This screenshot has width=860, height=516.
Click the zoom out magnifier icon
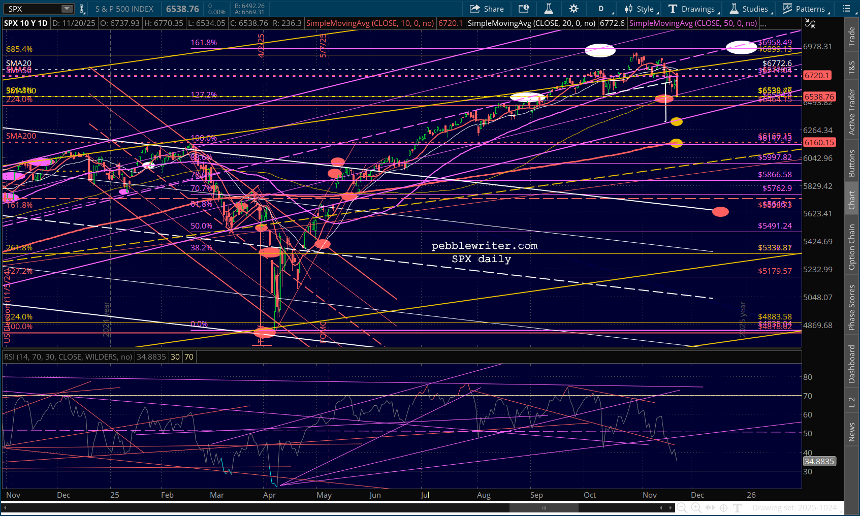point(682,507)
